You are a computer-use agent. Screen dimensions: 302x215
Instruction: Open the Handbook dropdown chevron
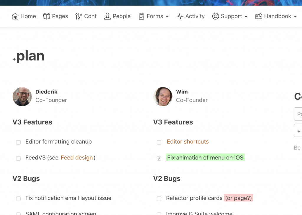tap(295, 17)
